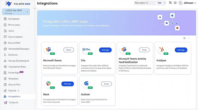Image resolution: width=198 pixels, height=110 pixels.
Task: Click the Clio card title text
Action: (83, 60)
